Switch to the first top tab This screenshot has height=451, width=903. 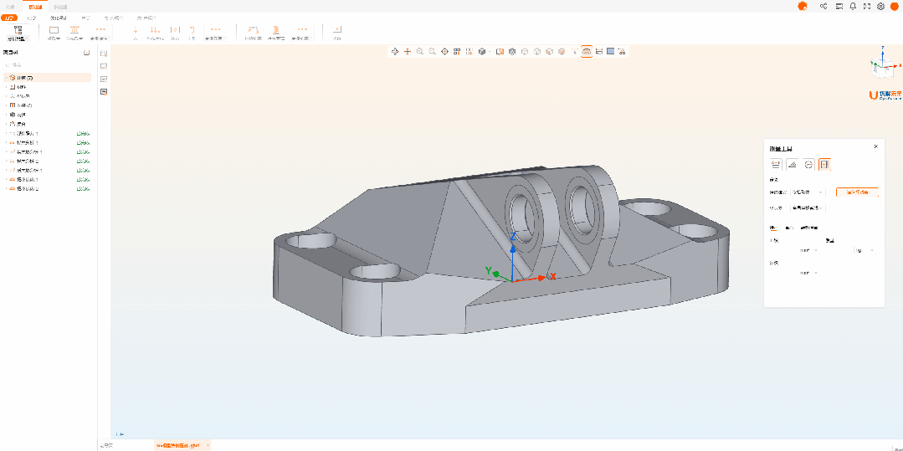(10, 7)
